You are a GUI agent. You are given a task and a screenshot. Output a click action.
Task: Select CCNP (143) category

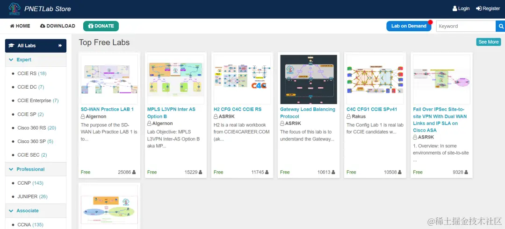click(30, 183)
